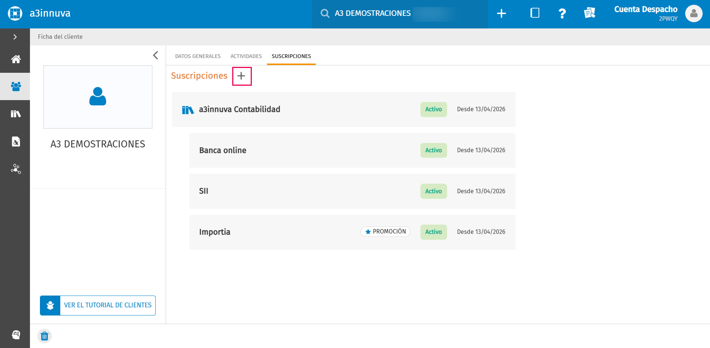Click the date in SII row

coord(481,191)
